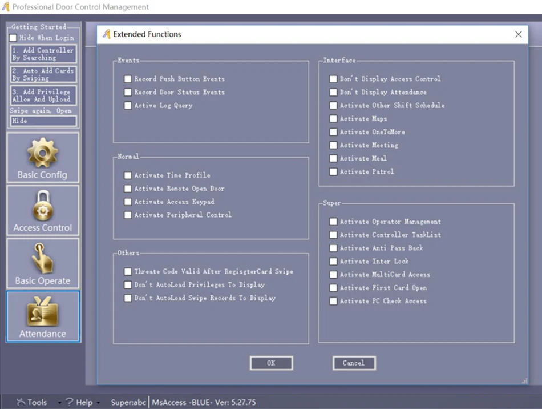Screen dimensions: 542x409
Task: Check Activate Peripheral Control
Action: click(128, 215)
